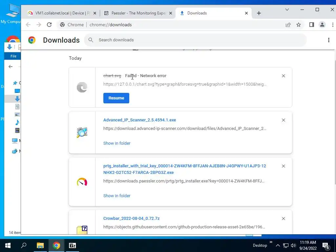
Task: Click the Chrome logo beside Downloads heading
Action: click(32, 40)
